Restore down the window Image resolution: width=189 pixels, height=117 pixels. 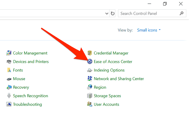(165, 3)
